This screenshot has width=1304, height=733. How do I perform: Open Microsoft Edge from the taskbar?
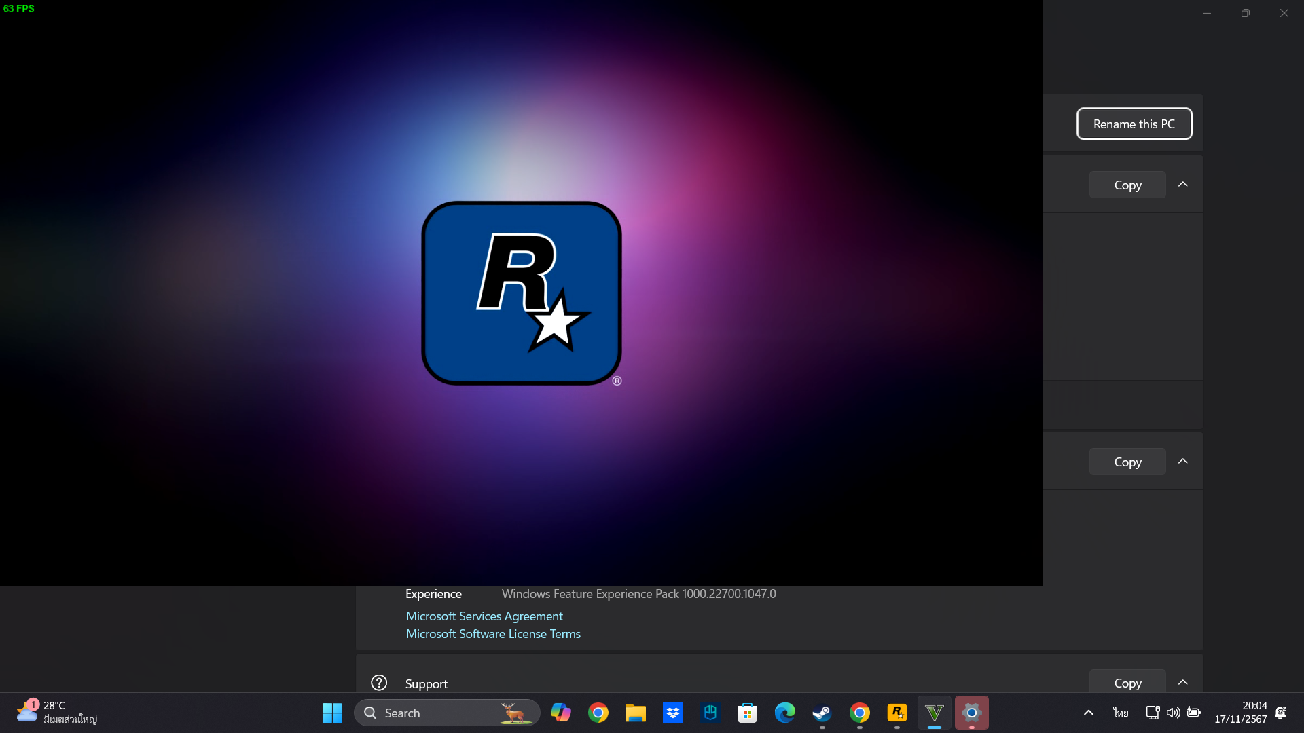pos(785,713)
